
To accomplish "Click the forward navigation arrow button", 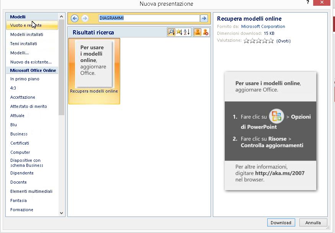I will click(x=85, y=18).
